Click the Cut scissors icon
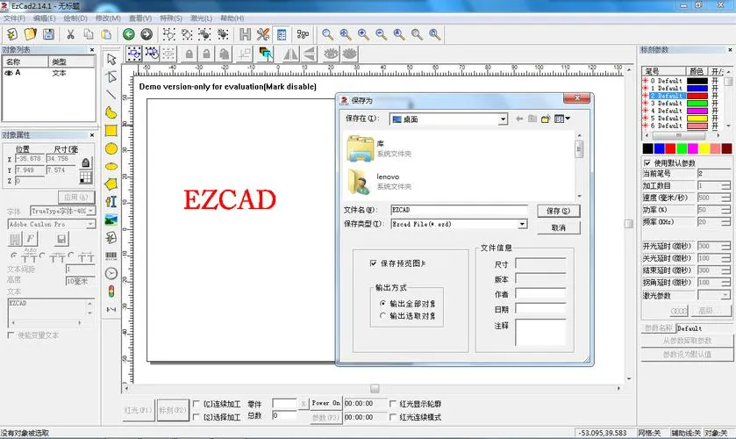The width and height of the screenshot is (736, 439). (70, 34)
